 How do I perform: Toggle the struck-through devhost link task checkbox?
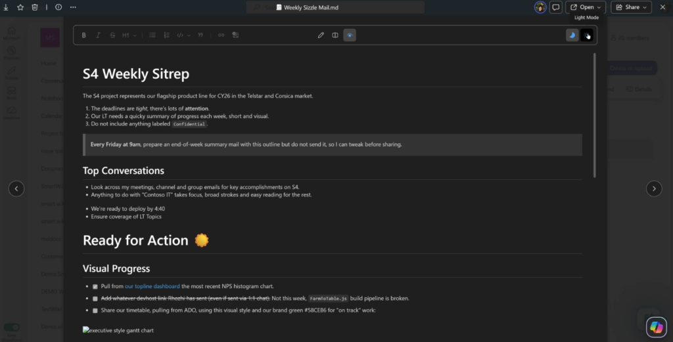[95, 299]
